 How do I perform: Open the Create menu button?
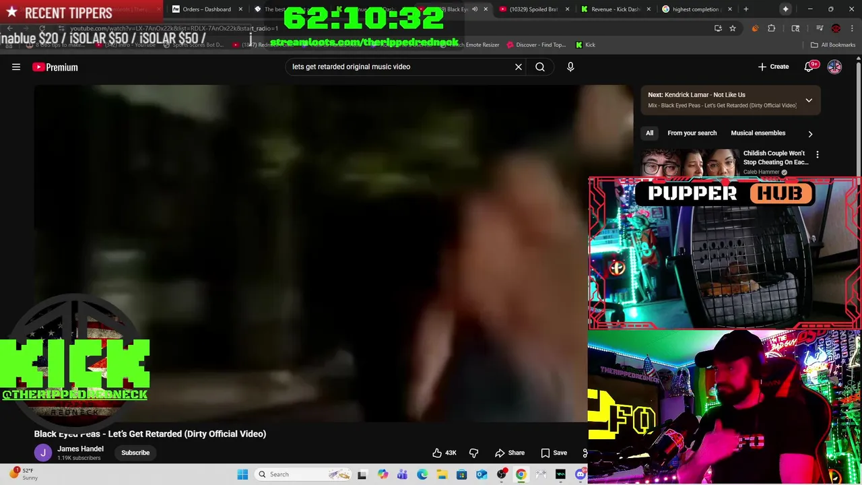pos(773,67)
